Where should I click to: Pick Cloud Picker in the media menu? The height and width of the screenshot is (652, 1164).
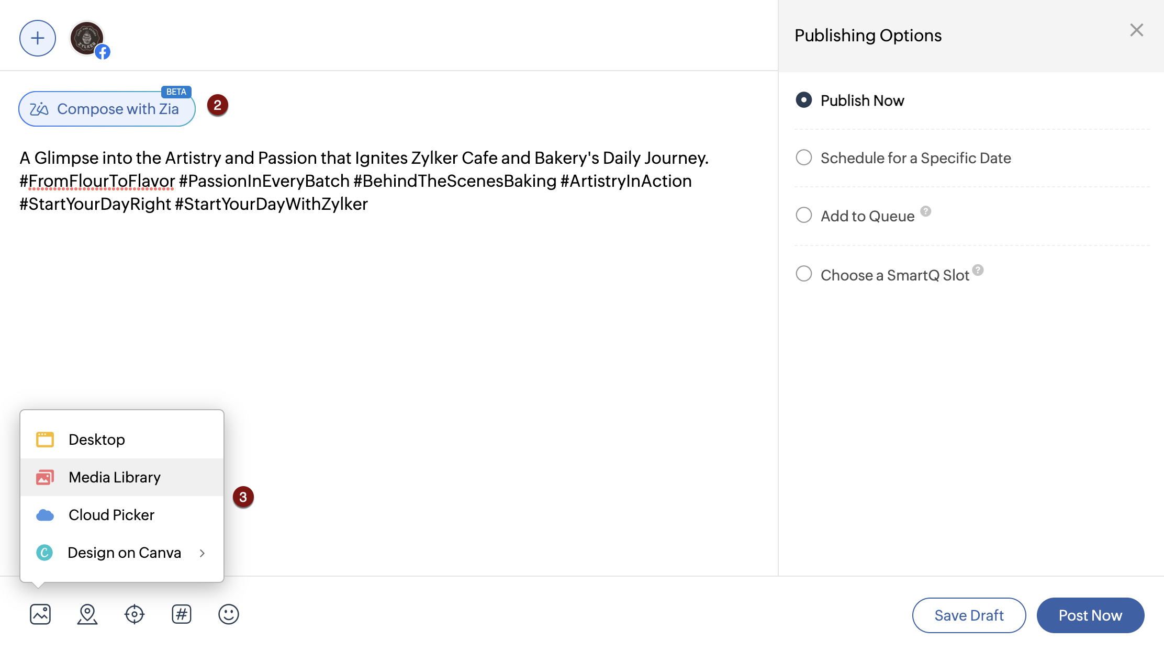[111, 515]
